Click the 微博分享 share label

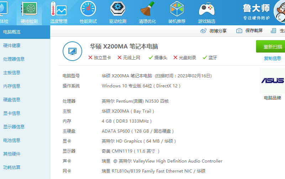point(218,31)
